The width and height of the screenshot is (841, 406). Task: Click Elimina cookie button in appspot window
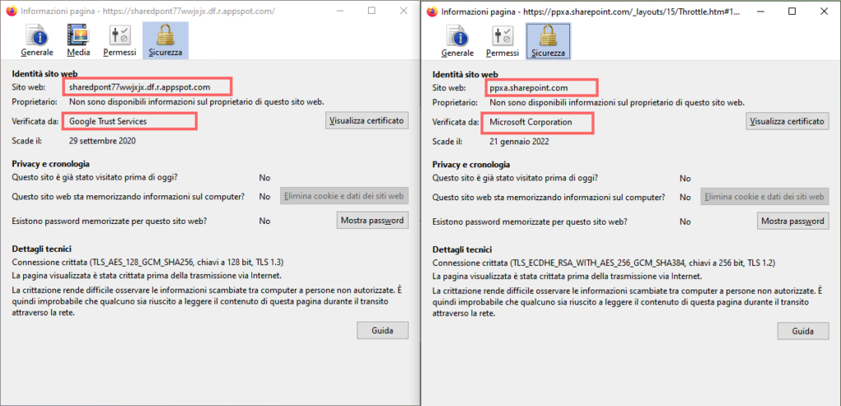(x=344, y=196)
